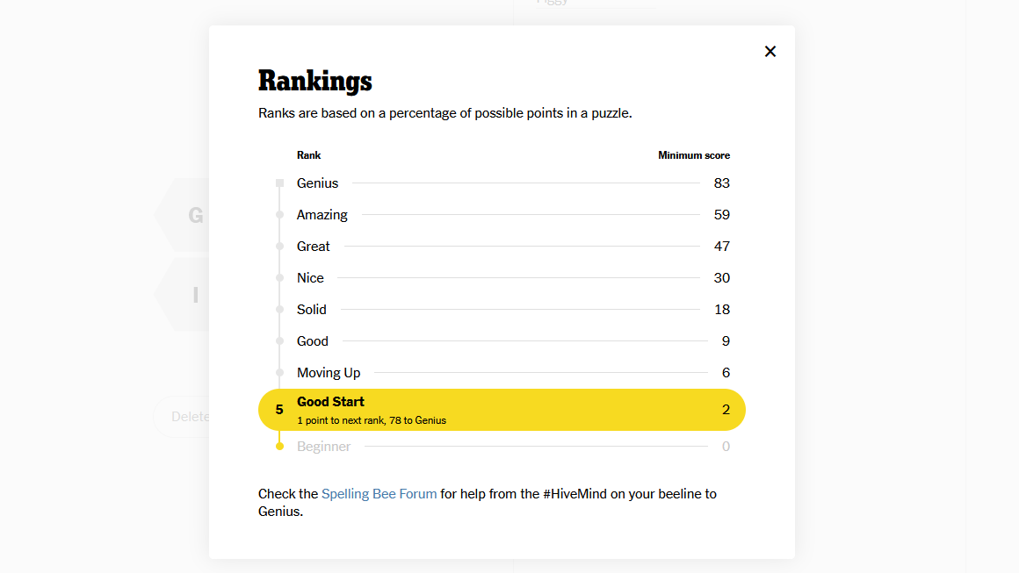Viewport: 1019px width, 573px height.
Task: Select the current score badge showing 5
Action: (279, 410)
